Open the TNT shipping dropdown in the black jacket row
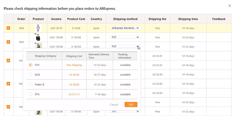Screen dimensions: 233x116 125,37
